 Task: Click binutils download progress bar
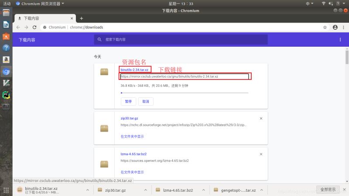click(184, 93)
